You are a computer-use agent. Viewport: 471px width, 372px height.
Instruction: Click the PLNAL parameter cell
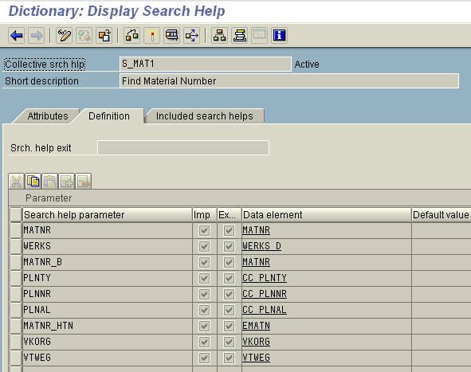pyautogui.click(x=108, y=310)
